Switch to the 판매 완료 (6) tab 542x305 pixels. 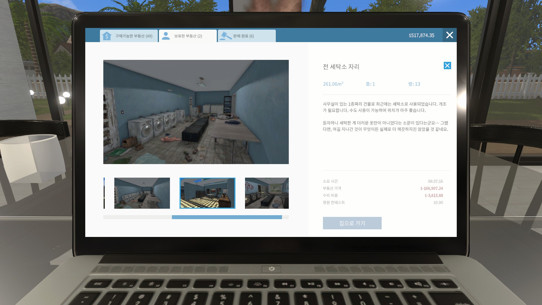coord(243,36)
